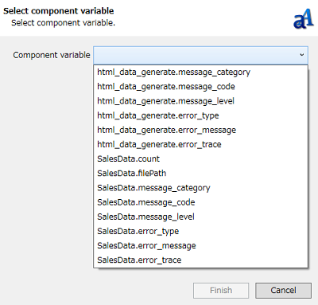
Task: Click the aA logo icon in header
Action: pyautogui.click(x=304, y=18)
